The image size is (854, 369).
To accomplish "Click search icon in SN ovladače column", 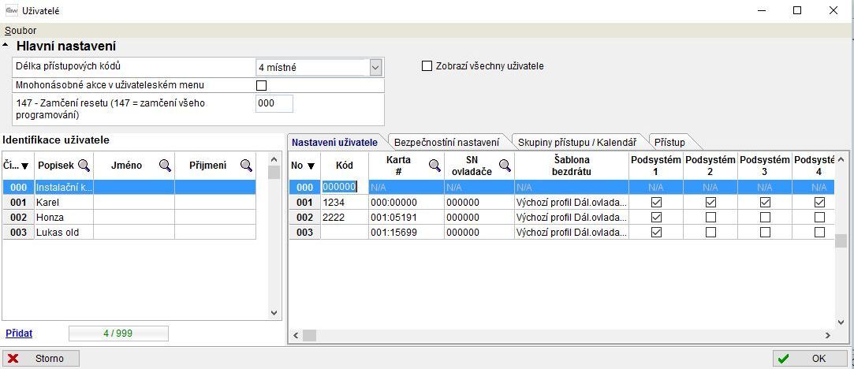I will coord(504,166).
